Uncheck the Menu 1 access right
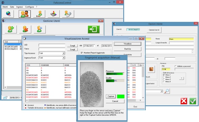The image size is (199, 122). (164, 75)
